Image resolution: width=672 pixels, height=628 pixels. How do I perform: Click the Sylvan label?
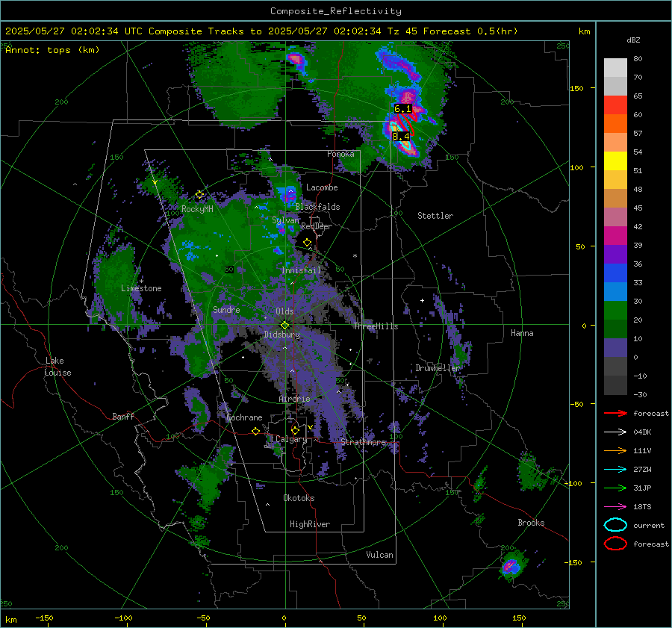pos(285,220)
